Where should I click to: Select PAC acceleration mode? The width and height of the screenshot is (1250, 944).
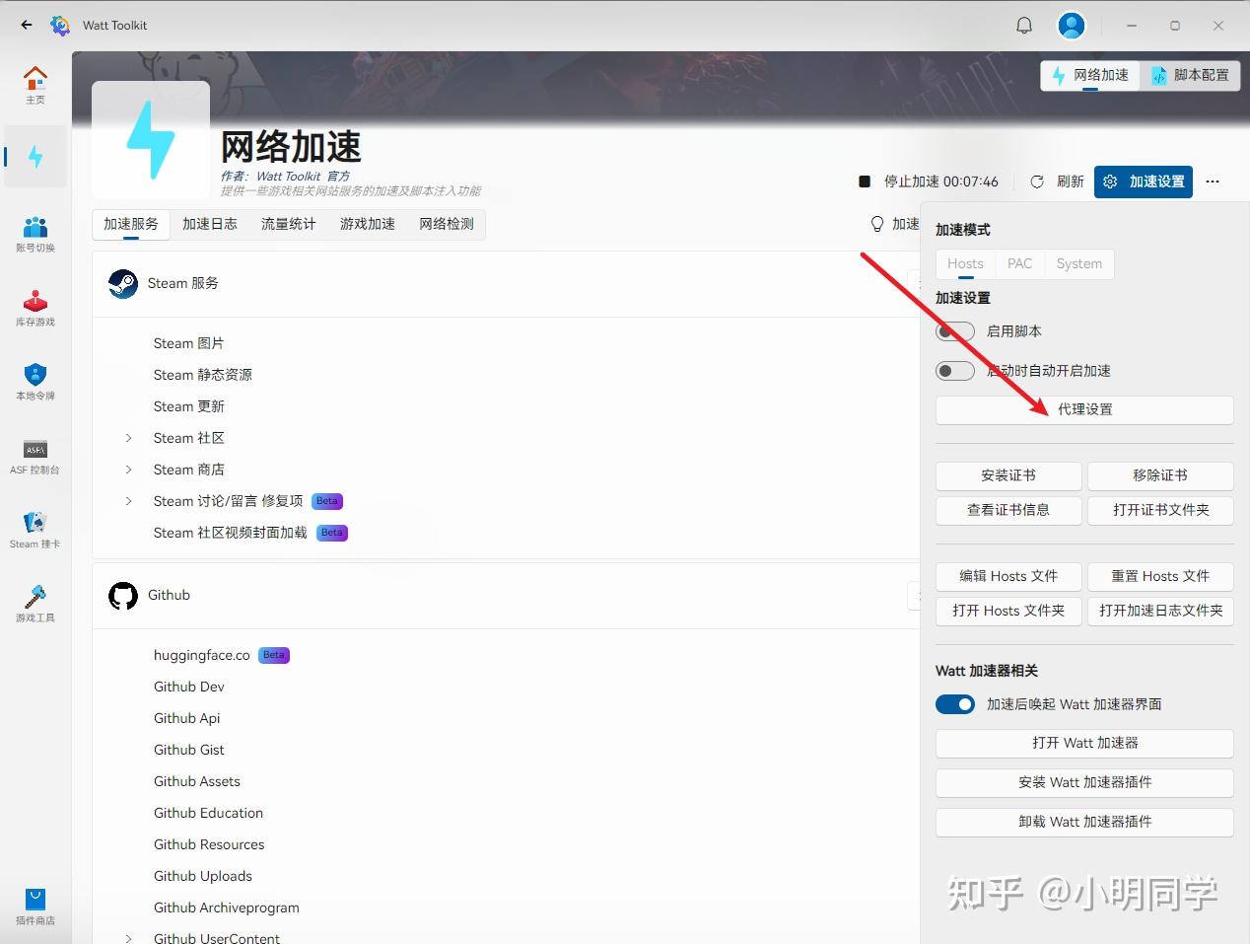tap(1019, 263)
